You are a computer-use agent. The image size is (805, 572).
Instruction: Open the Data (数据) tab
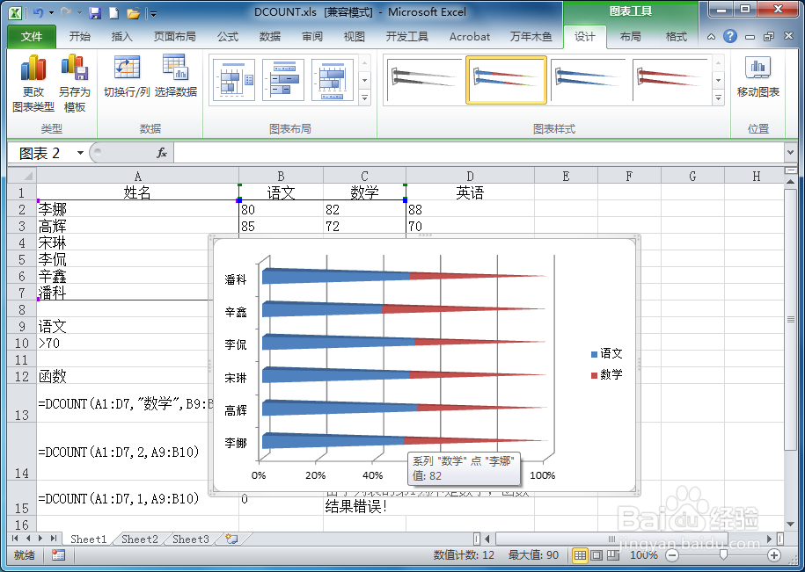coord(269,36)
